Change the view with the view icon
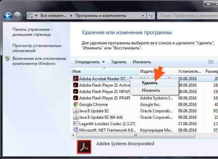 211,62
